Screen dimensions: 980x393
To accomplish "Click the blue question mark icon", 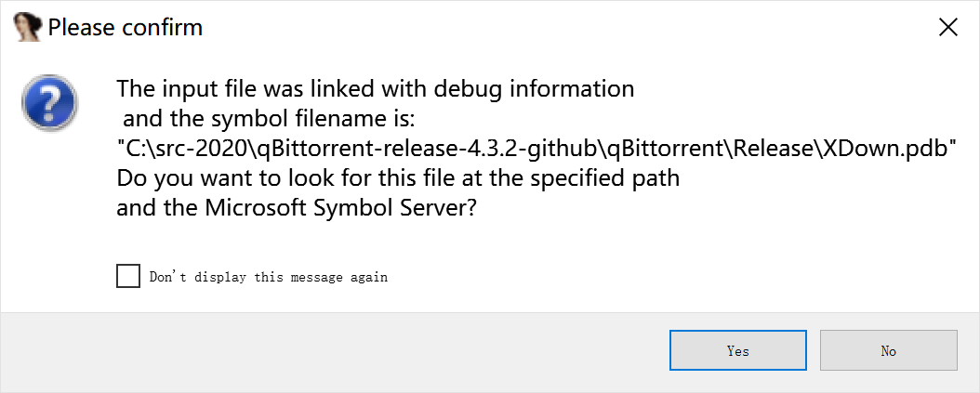I will (x=50, y=102).
